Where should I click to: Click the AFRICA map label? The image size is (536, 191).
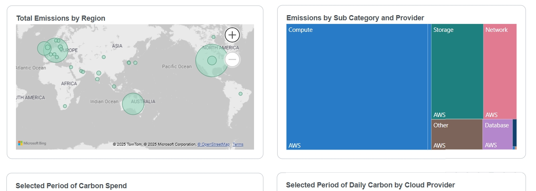click(69, 84)
